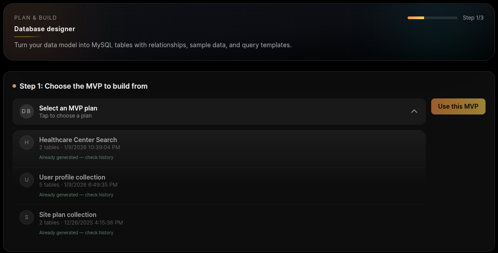Select the Healthcare Center Search plan
The height and width of the screenshot is (253, 498).
tap(78, 140)
